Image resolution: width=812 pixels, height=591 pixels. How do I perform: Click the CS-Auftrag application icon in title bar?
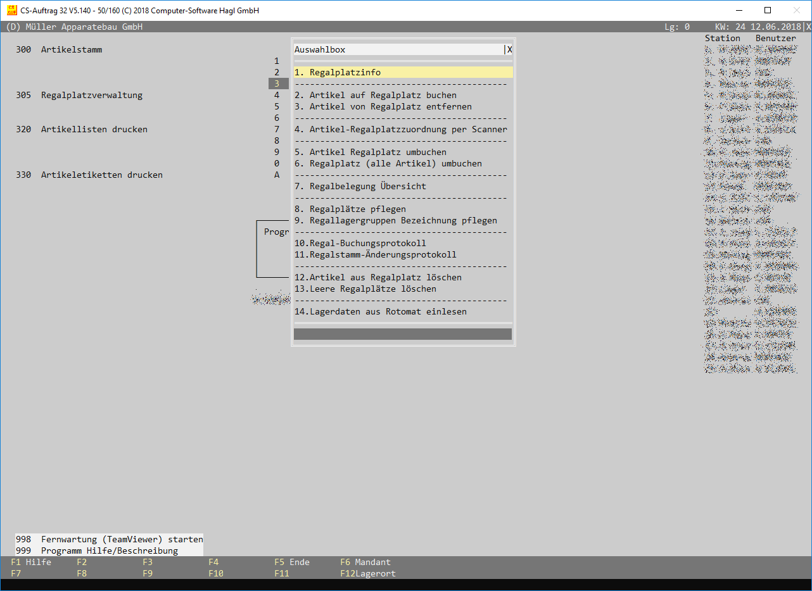point(11,10)
